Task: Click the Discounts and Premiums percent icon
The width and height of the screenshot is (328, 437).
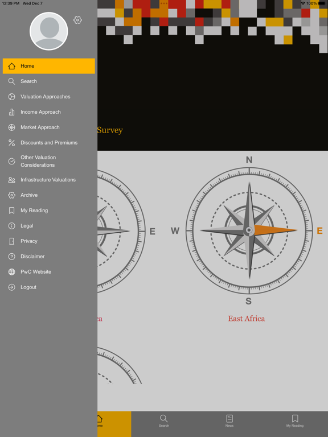Action: click(11, 143)
